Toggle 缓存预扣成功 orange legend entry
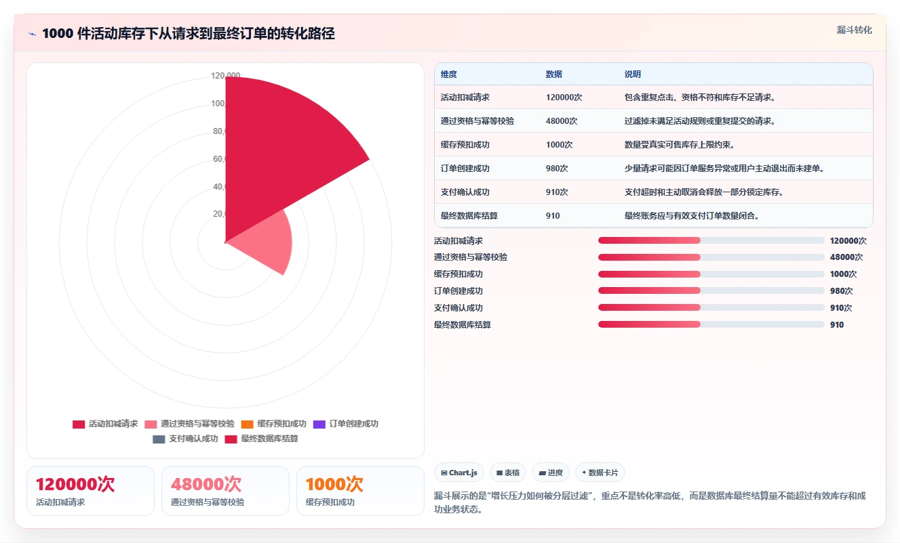900x543 pixels. (273, 424)
